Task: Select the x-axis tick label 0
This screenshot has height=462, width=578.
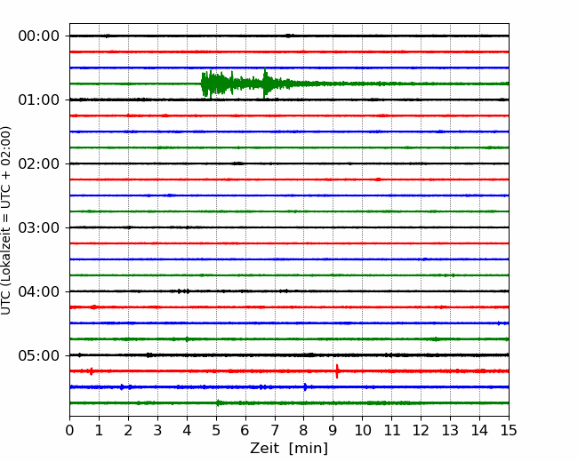Action: point(69,430)
